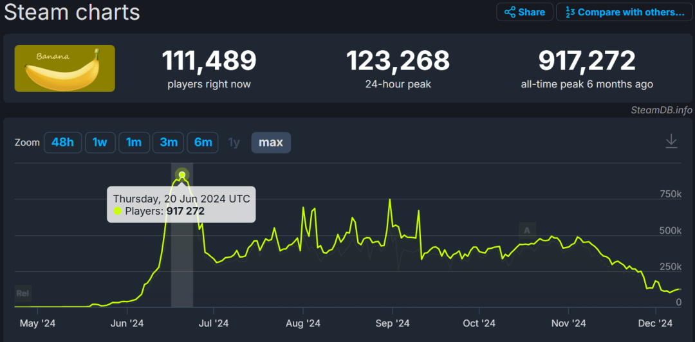695x342 pixels.
Task: Choose the 3m zoom range
Action: point(168,143)
